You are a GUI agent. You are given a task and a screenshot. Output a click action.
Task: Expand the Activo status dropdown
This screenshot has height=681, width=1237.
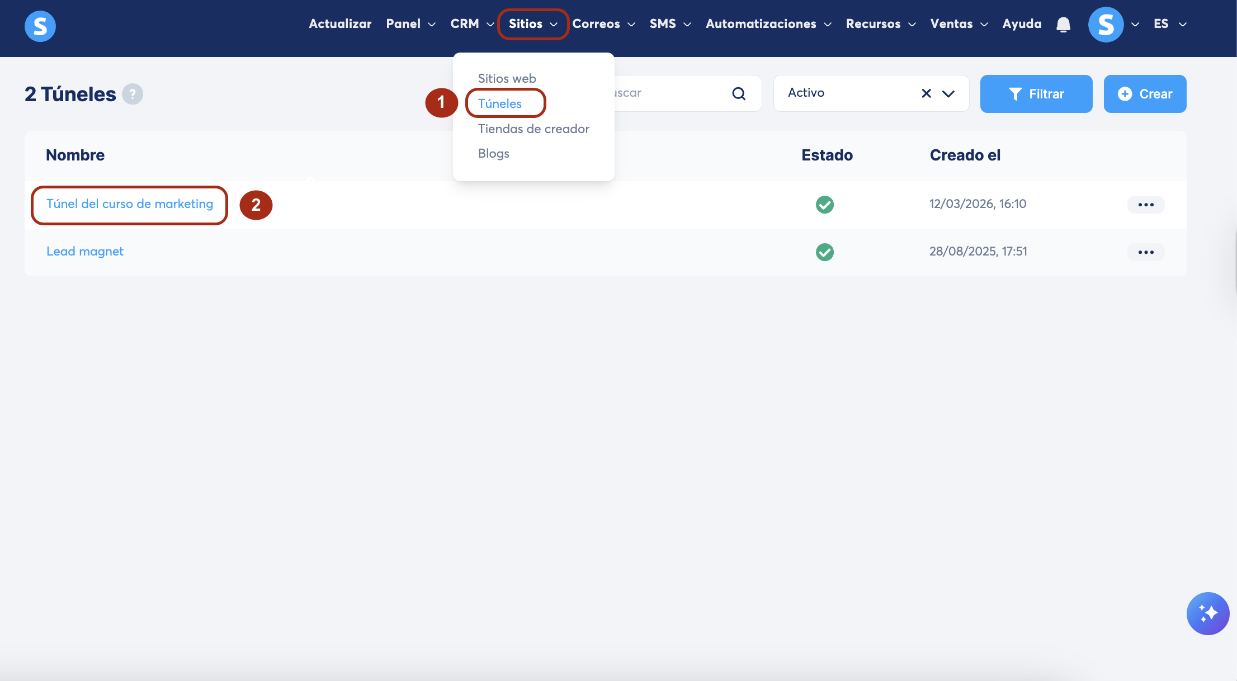pyautogui.click(x=948, y=93)
